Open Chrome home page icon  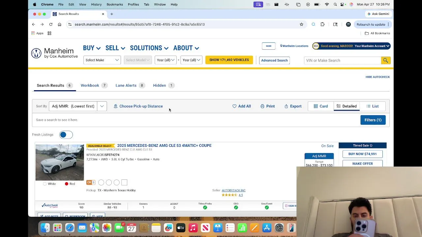pyautogui.click(x=59, y=24)
